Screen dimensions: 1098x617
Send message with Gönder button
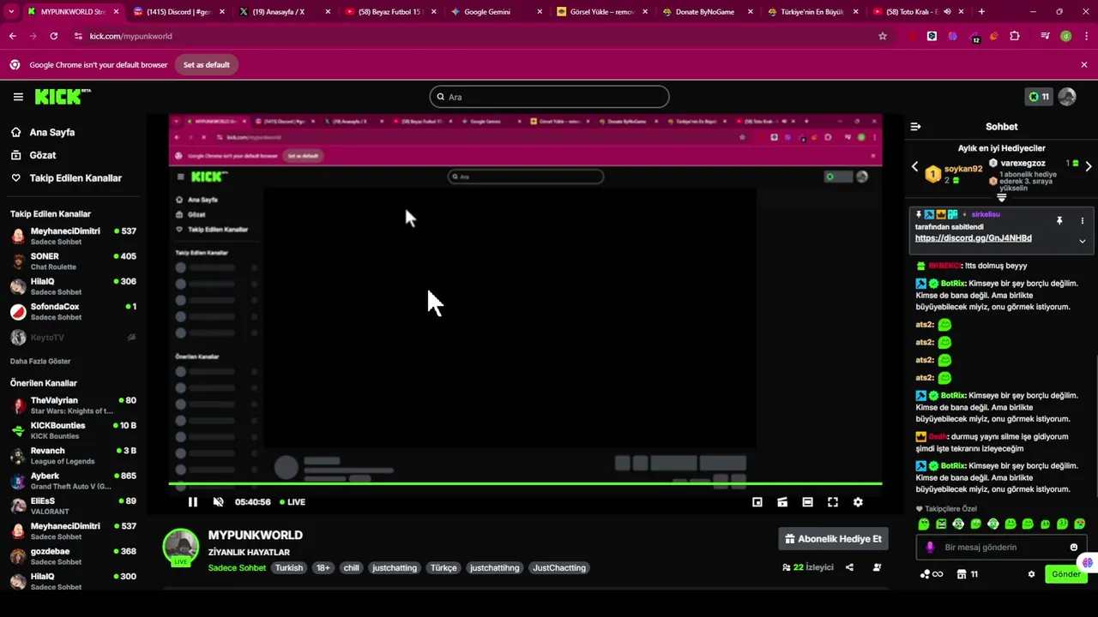point(1066,574)
